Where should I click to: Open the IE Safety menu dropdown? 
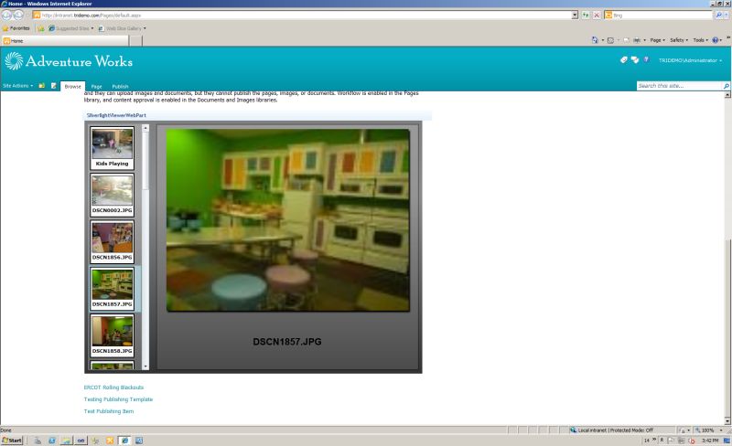point(679,40)
